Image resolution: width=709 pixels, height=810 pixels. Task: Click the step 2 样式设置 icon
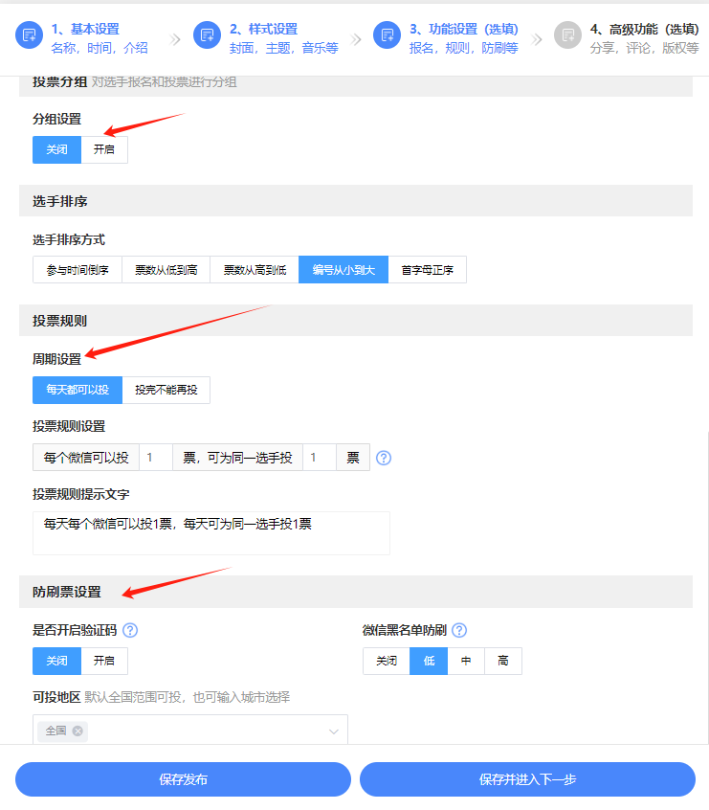207,35
